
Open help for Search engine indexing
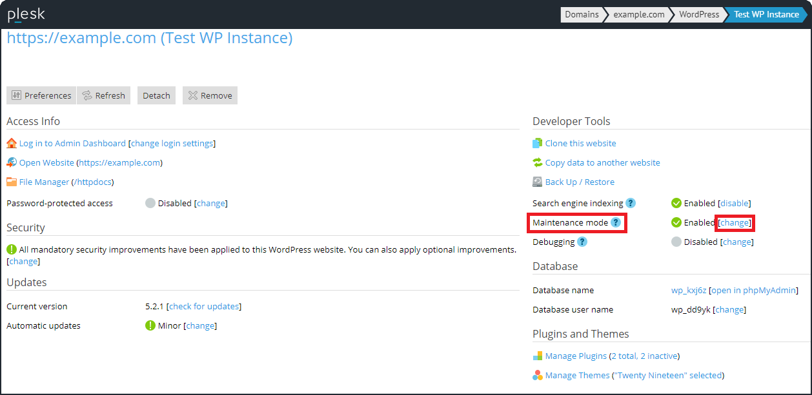click(x=631, y=203)
